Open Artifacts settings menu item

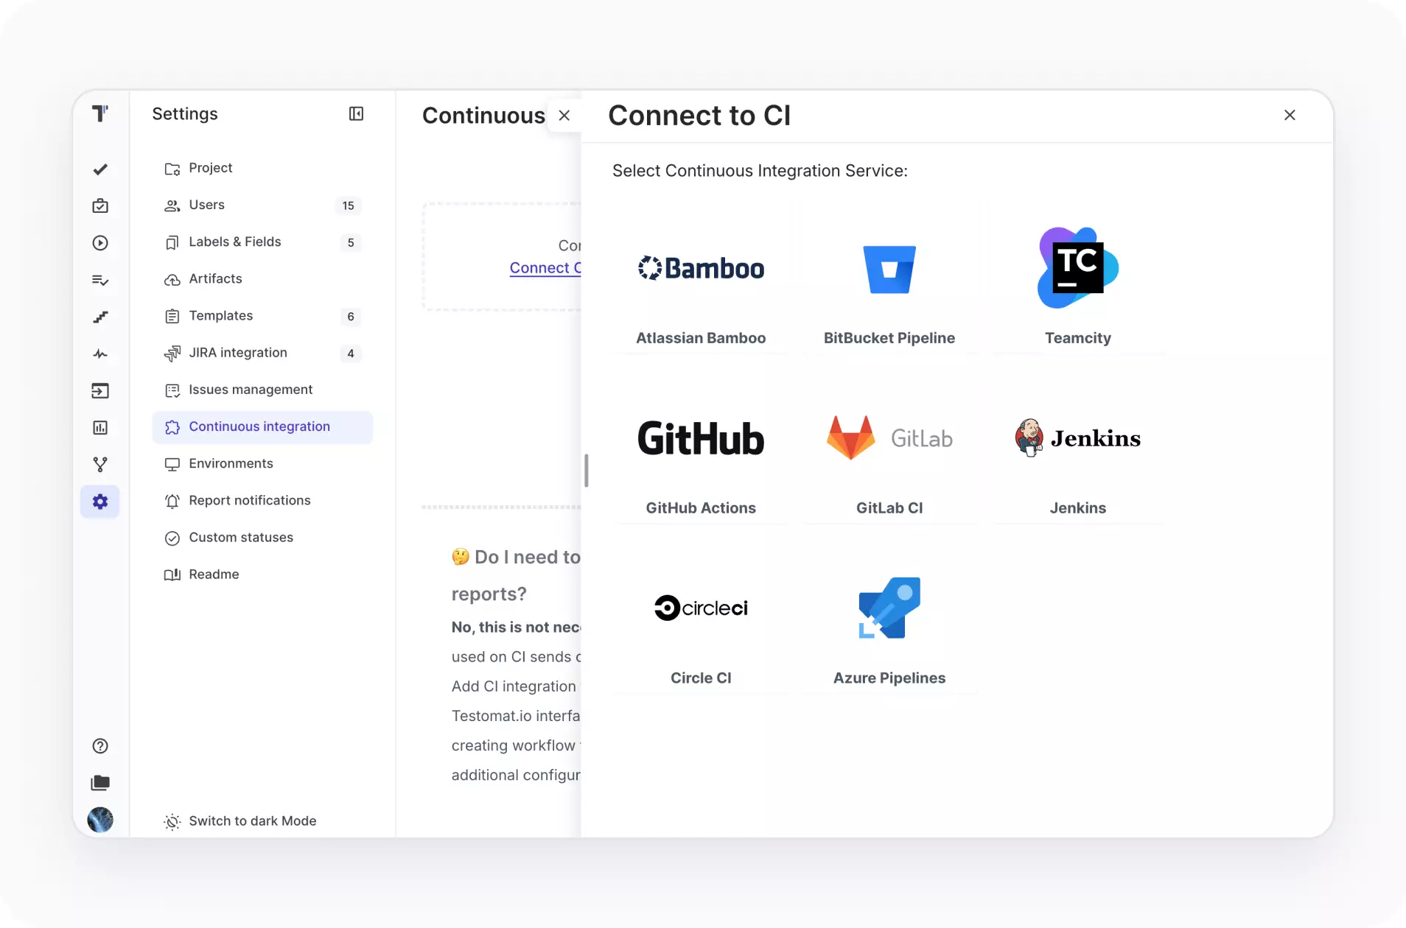click(262, 279)
